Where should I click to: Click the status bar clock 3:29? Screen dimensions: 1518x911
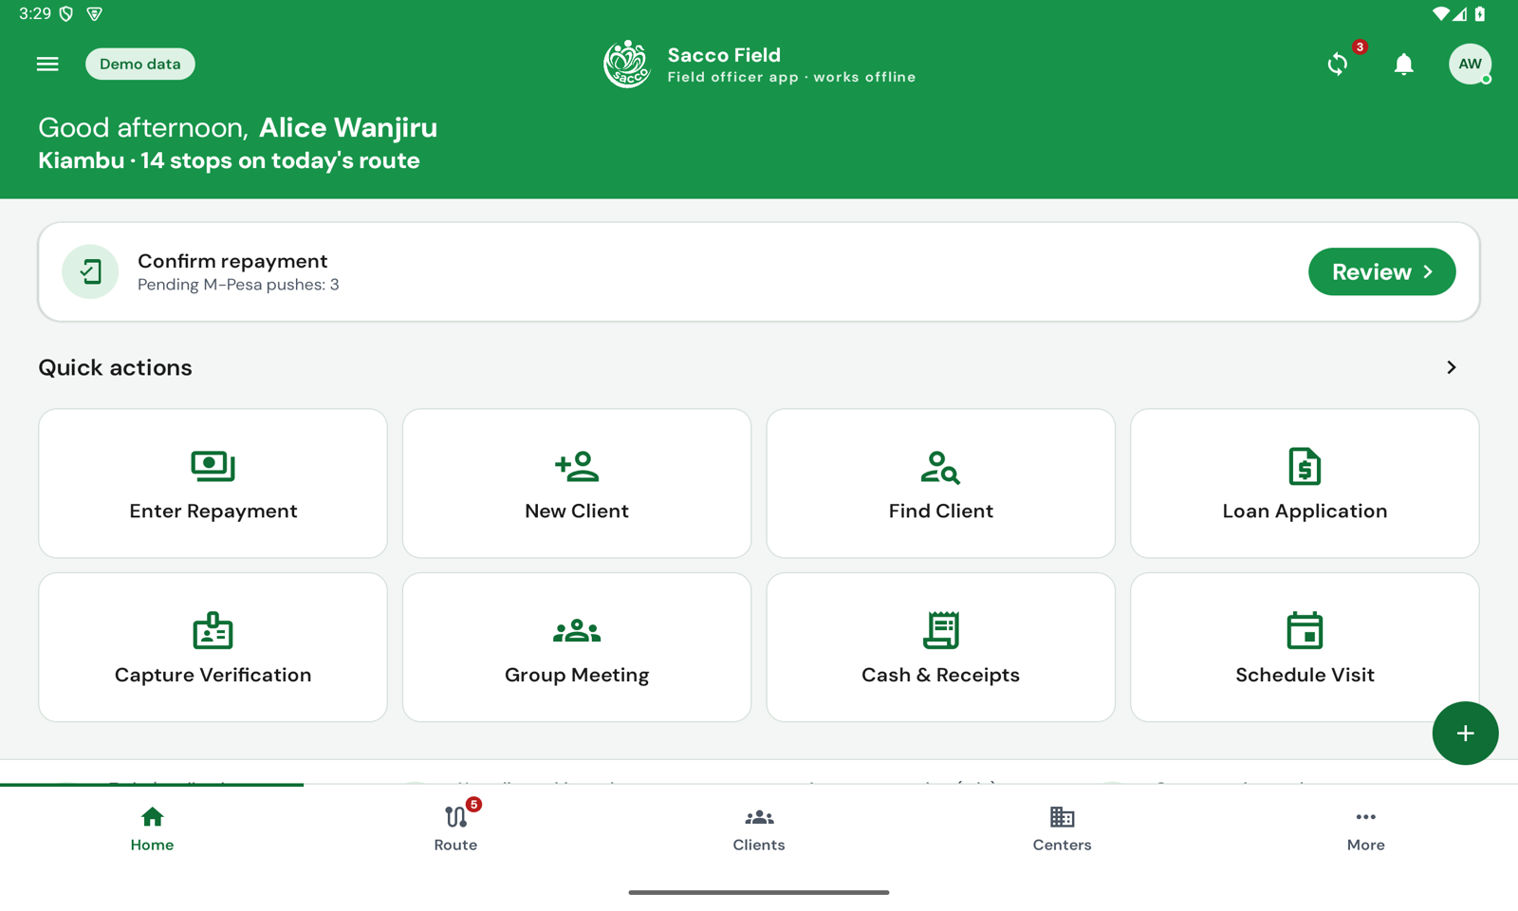pyautogui.click(x=35, y=13)
